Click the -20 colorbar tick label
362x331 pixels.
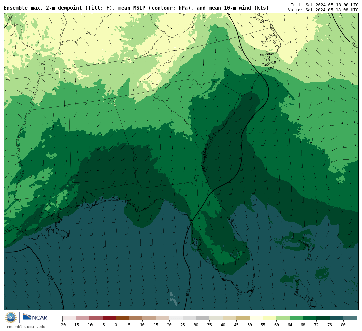tap(62, 325)
